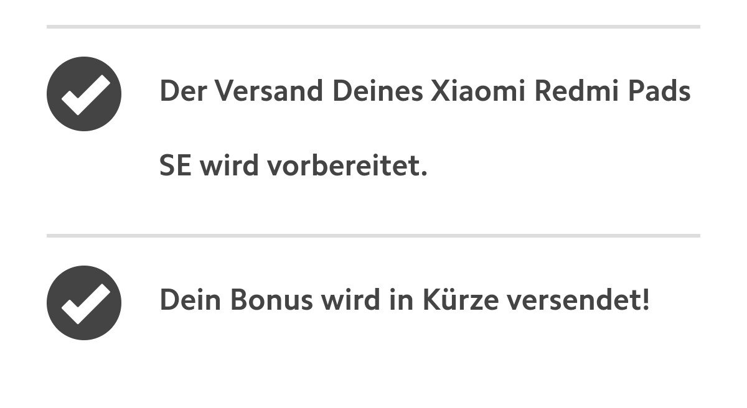Click the checkmark icon beside the Bonus status
Image resolution: width=747 pixels, height=408 pixels.
click(84, 302)
